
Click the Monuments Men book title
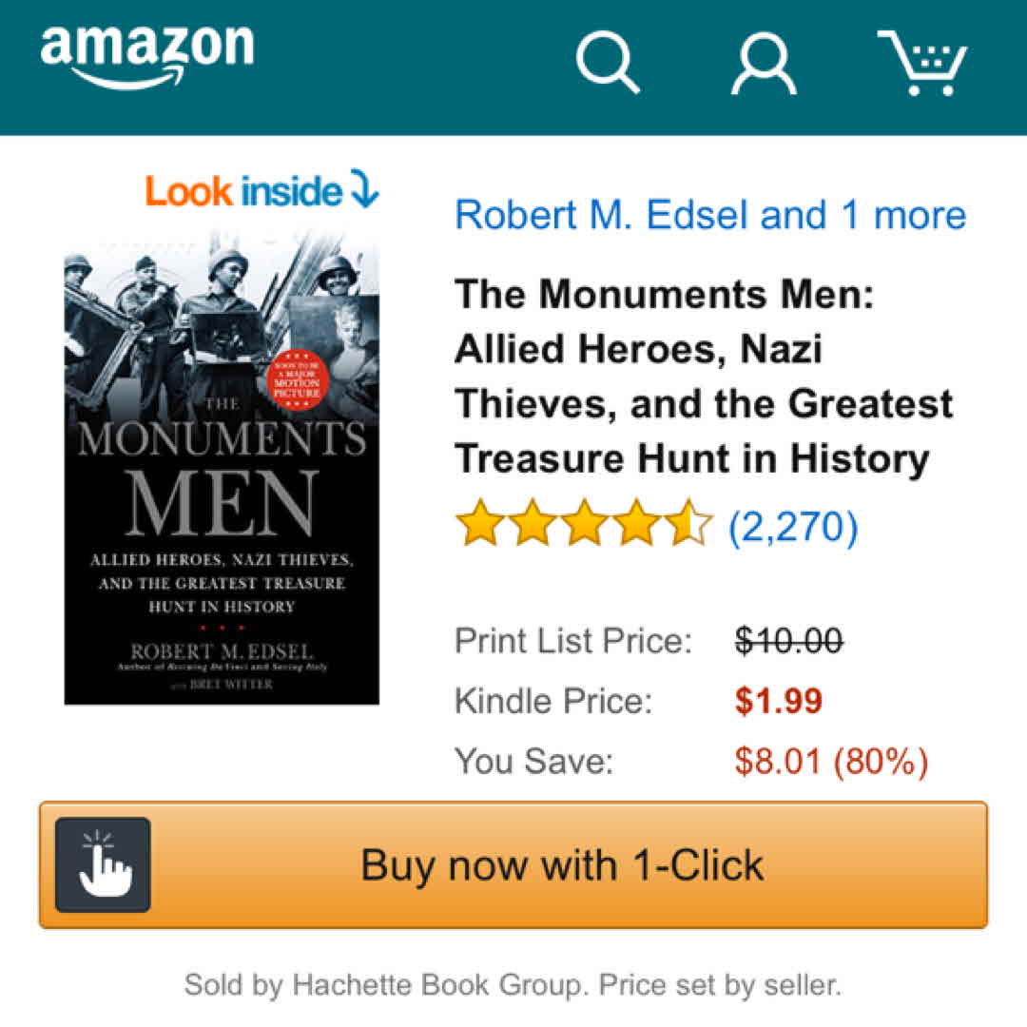click(x=704, y=377)
